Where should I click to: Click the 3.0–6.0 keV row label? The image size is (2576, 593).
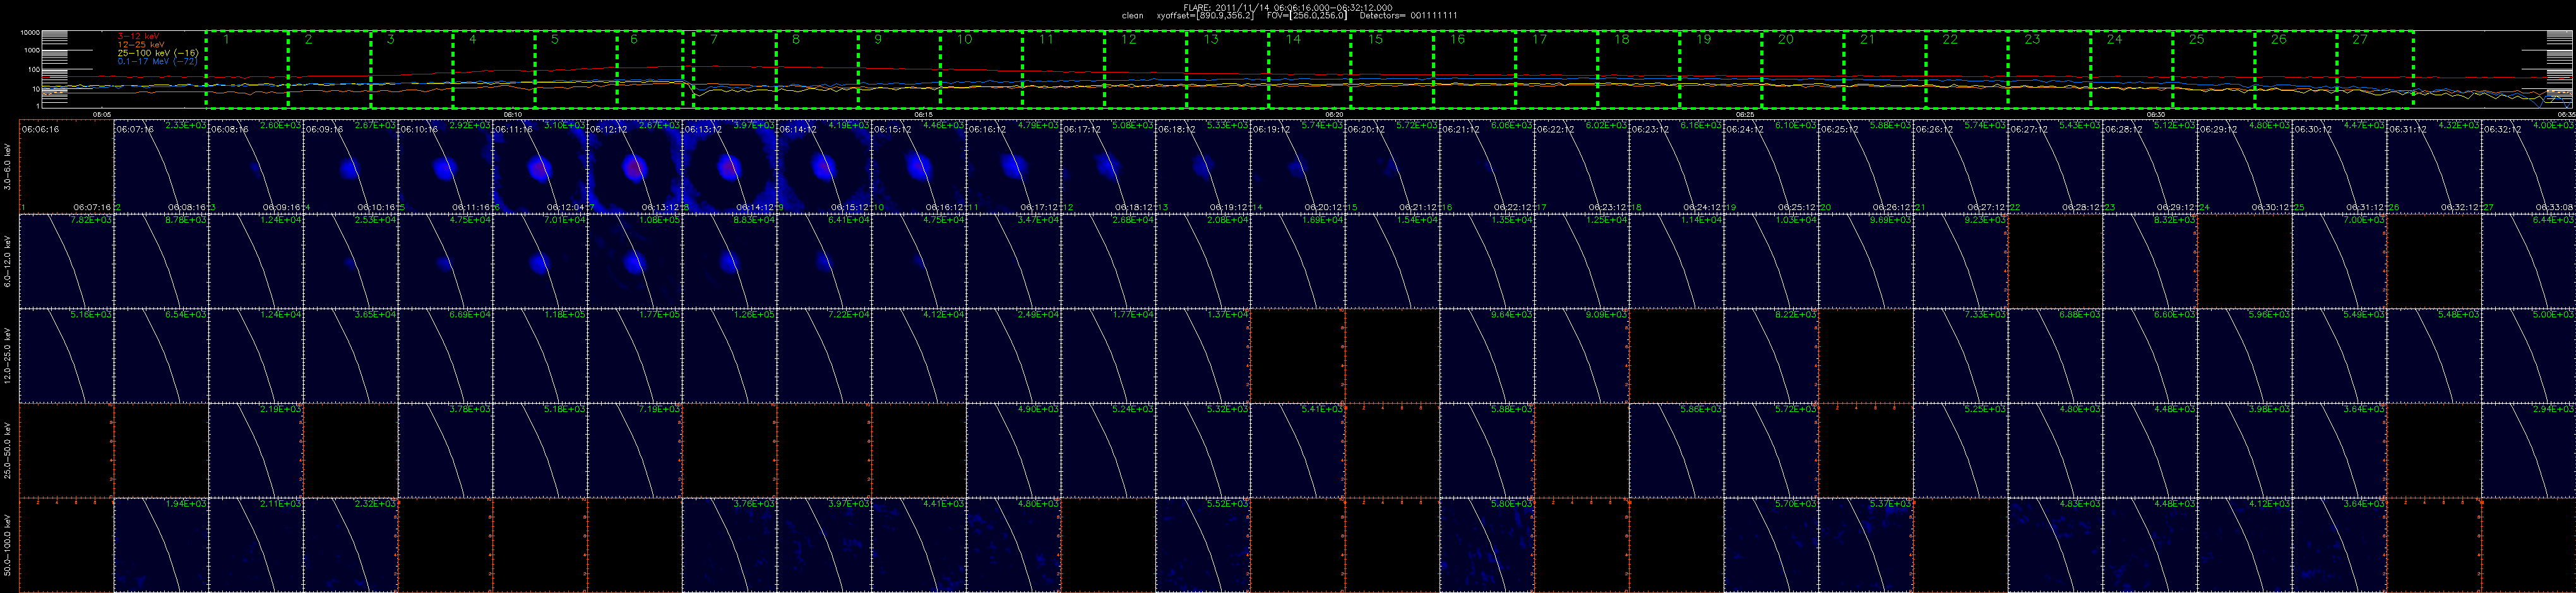click(x=8, y=167)
